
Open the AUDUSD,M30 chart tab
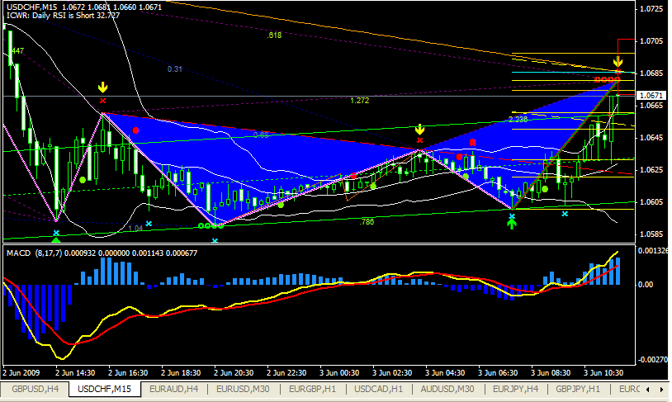(447, 389)
